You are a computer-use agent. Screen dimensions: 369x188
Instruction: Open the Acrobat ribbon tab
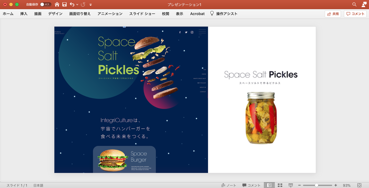click(197, 14)
